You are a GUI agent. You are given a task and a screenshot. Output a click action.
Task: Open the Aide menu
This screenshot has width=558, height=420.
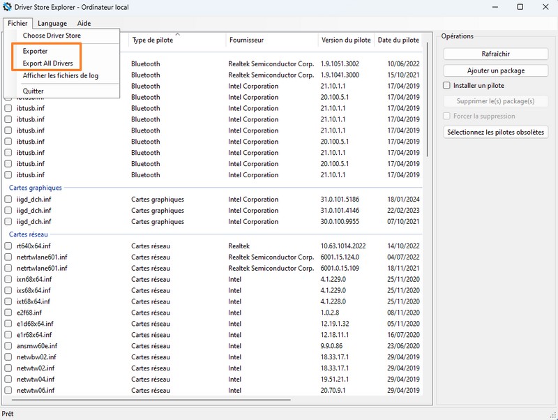tap(84, 23)
